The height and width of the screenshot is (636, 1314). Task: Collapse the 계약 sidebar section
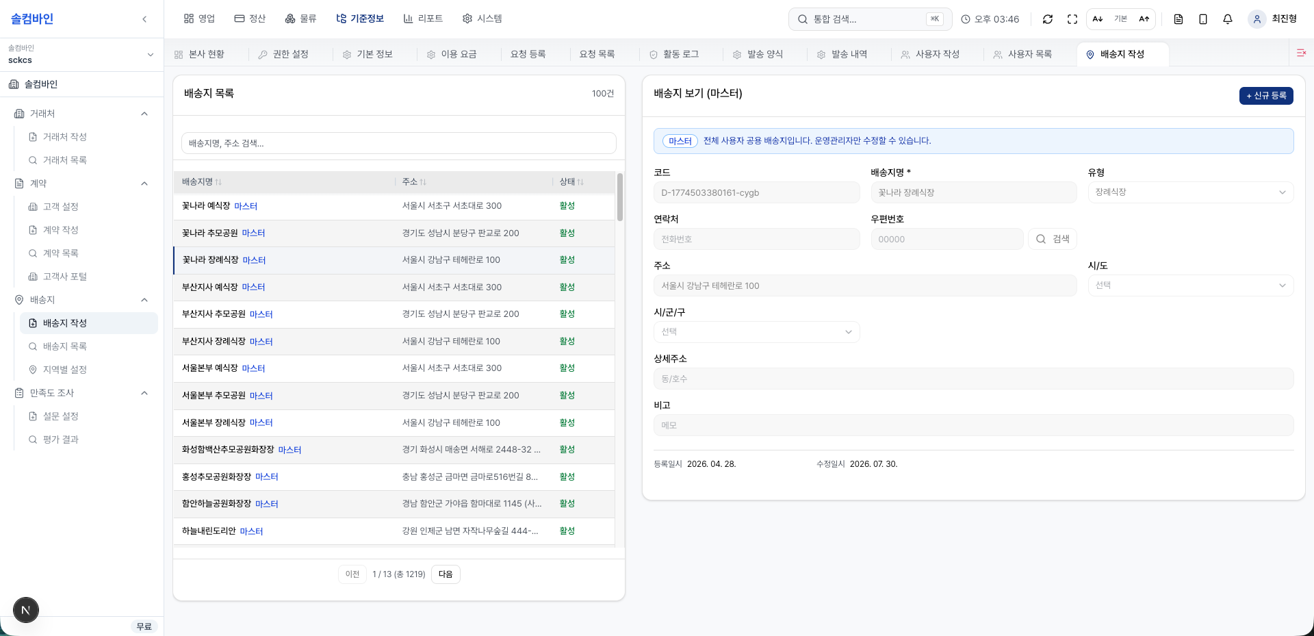point(81,183)
